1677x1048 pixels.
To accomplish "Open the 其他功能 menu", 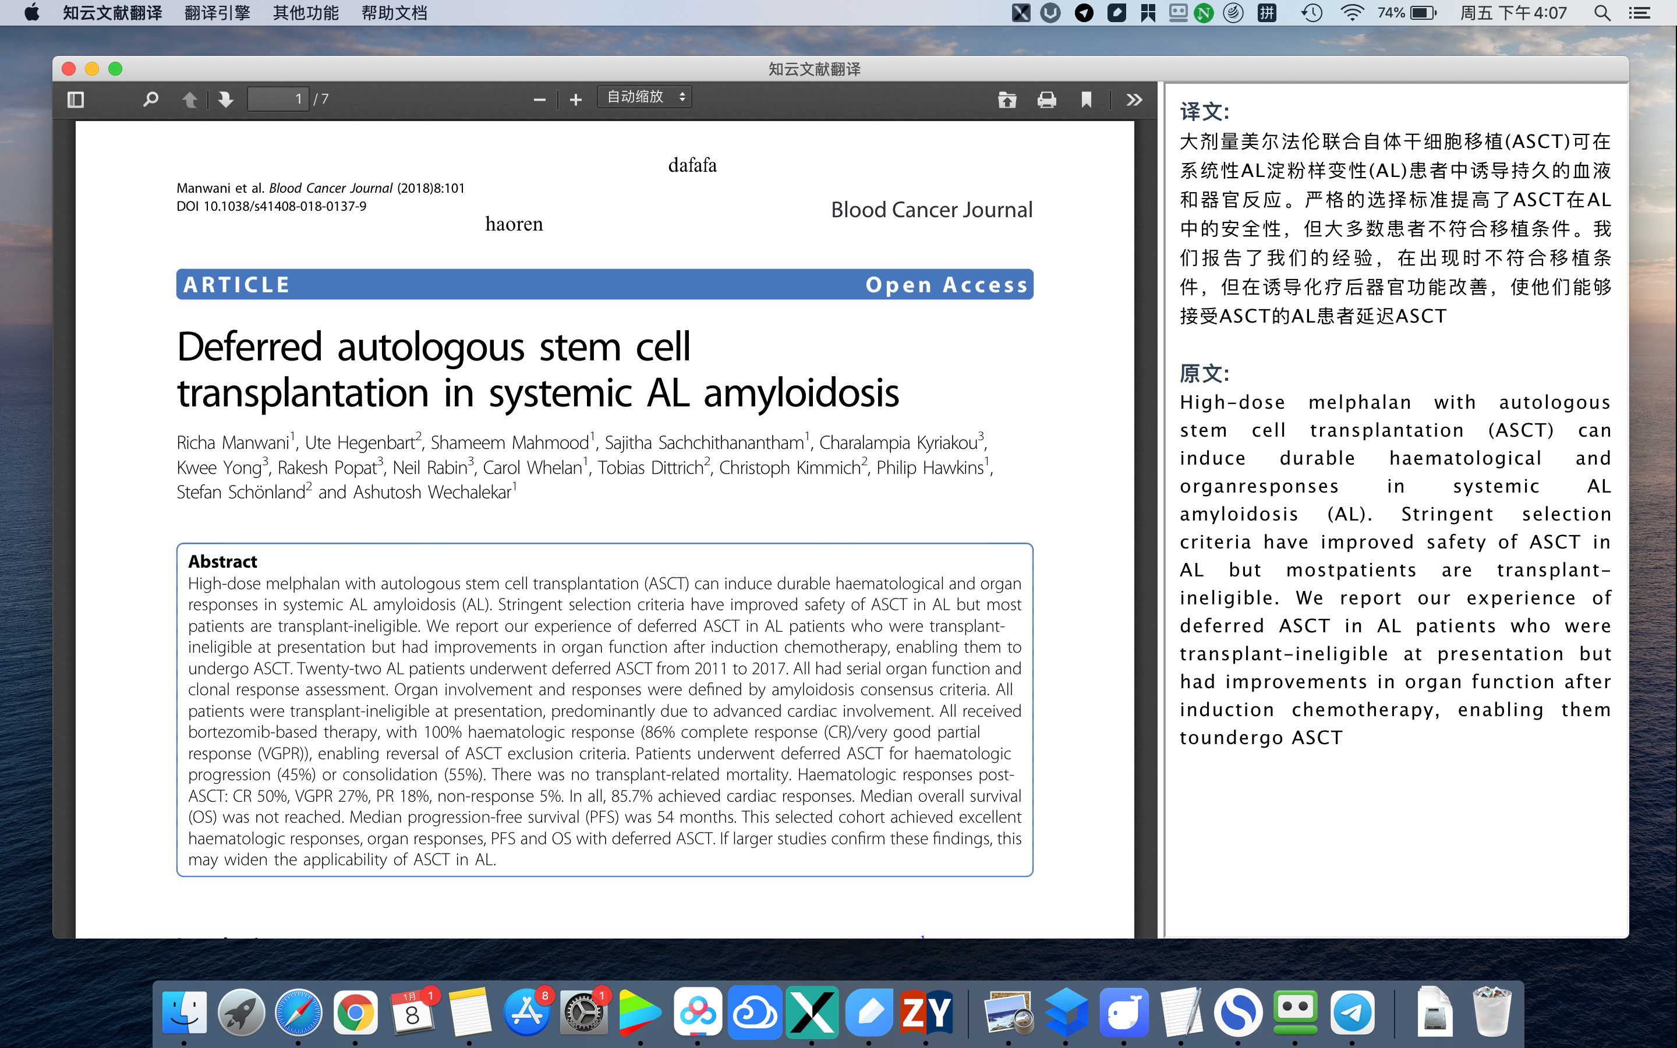I will (306, 12).
